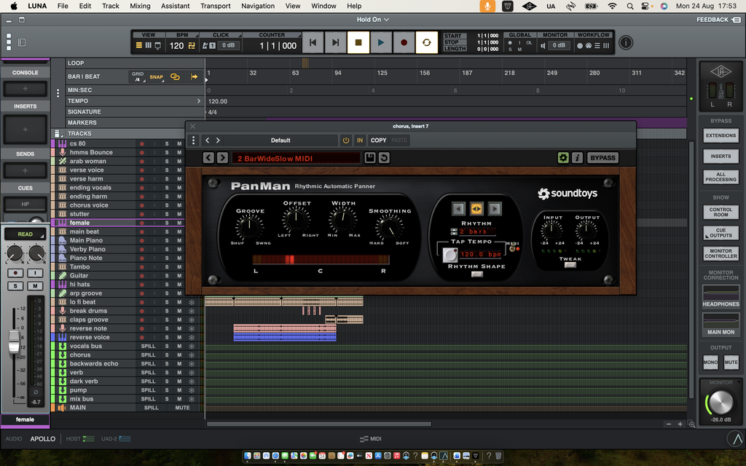The width and height of the screenshot is (746, 466).
Task: Record-arm the verse voice track
Action: coord(142,170)
